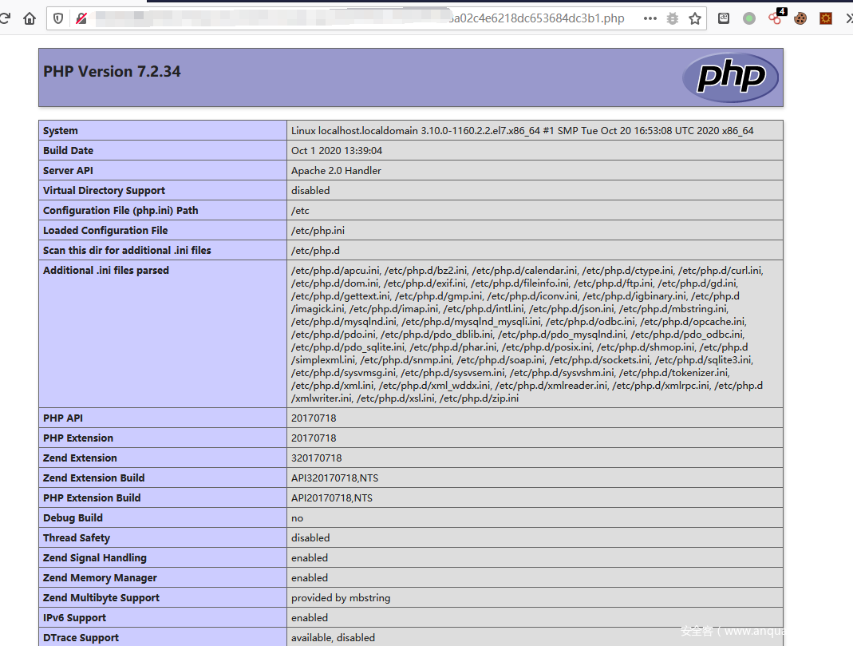The height and width of the screenshot is (646, 853).
Task: Click /etc/php.d/apcu.ini in parsed files list
Action: coord(336,271)
